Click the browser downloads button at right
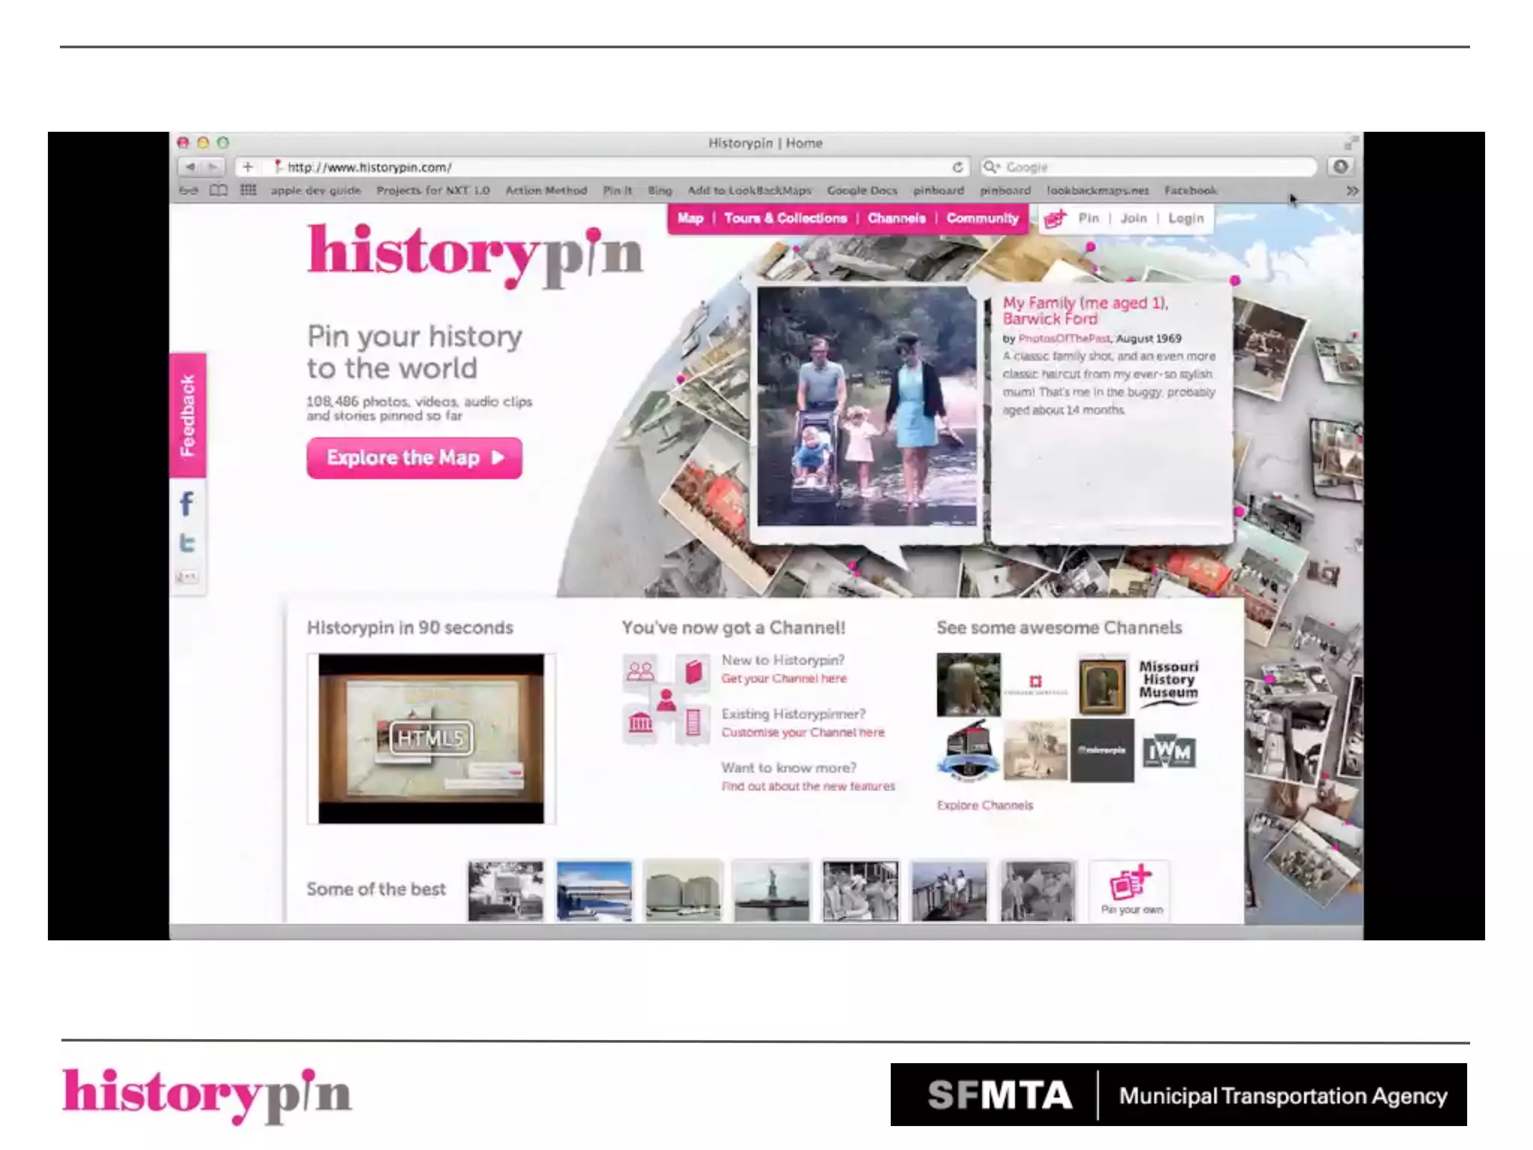The image size is (1533, 1150). point(1341,167)
